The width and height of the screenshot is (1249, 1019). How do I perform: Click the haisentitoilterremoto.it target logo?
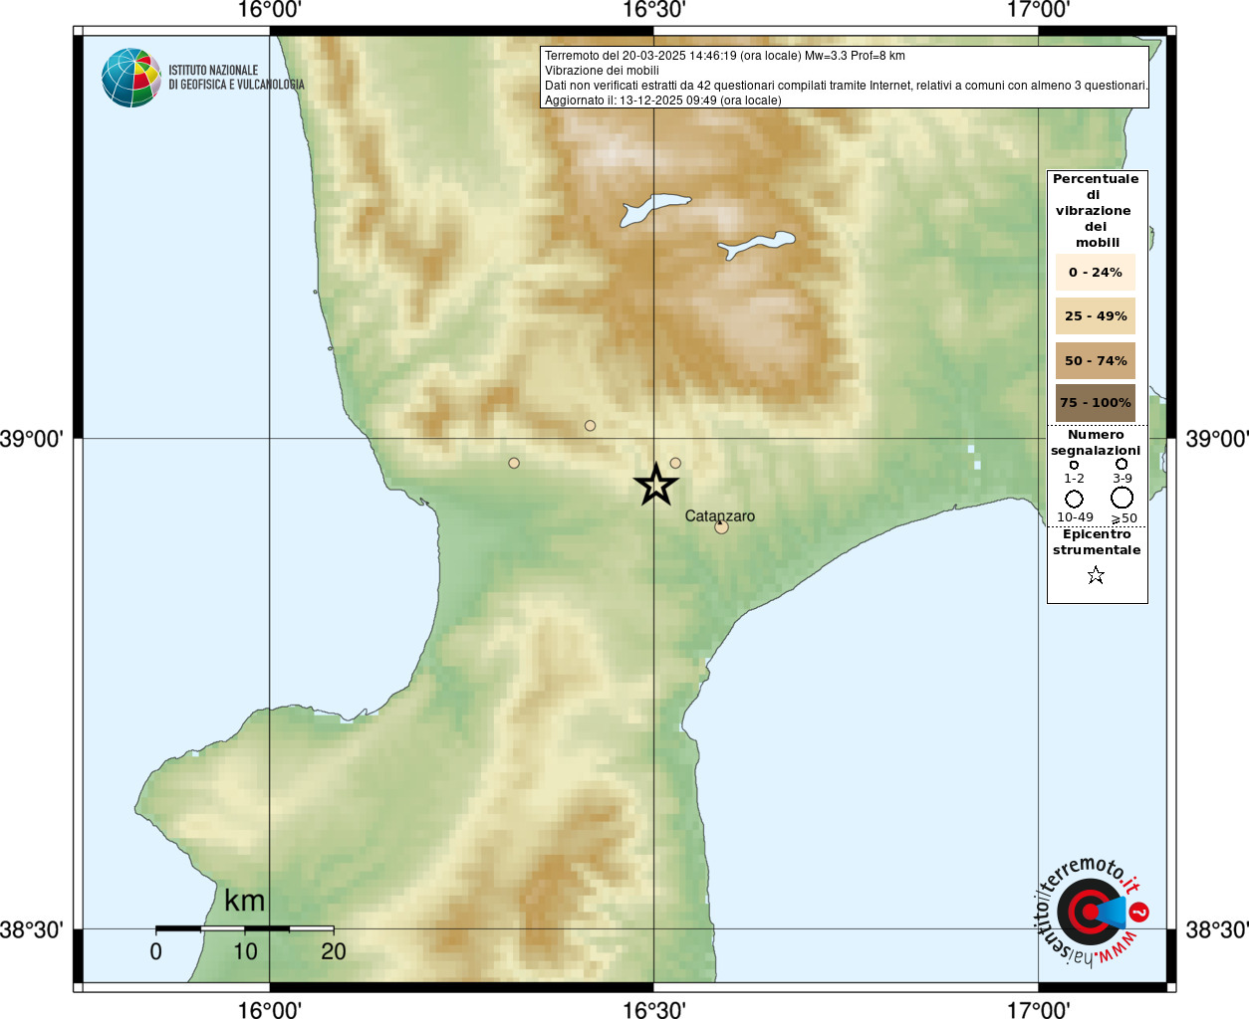click(x=1091, y=912)
